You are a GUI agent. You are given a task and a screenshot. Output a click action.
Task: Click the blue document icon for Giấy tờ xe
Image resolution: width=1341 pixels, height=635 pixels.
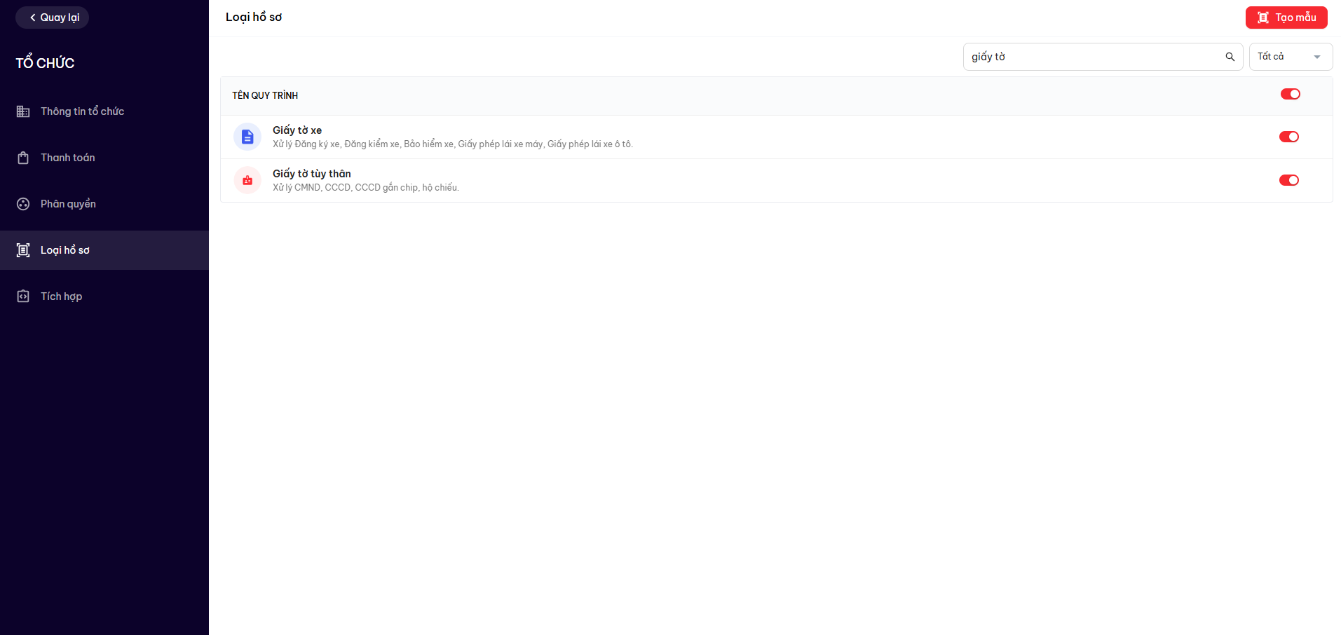[x=247, y=137]
